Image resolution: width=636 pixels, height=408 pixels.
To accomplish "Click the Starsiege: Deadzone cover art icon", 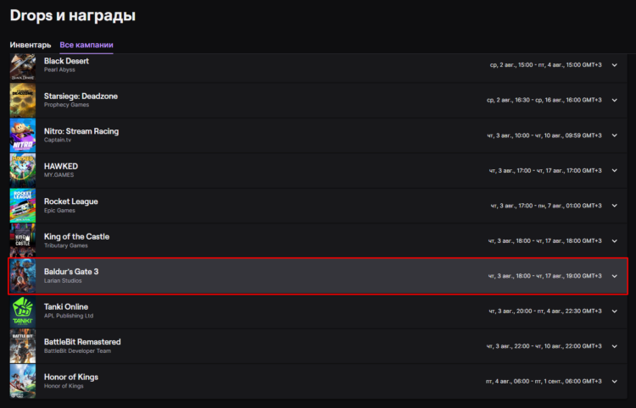I will pos(22,101).
